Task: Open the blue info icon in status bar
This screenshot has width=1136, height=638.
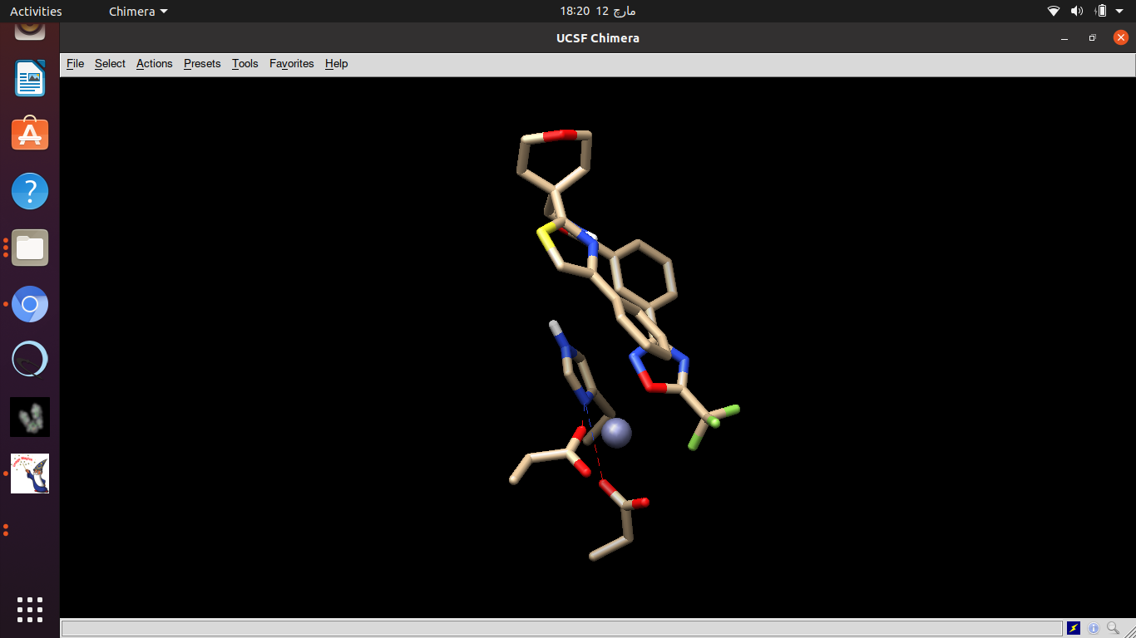Action: coord(1094,628)
